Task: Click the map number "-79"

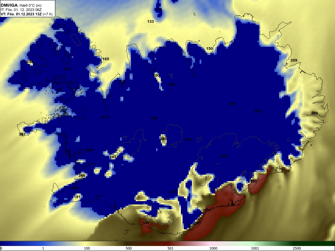Action: click(x=158, y=10)
